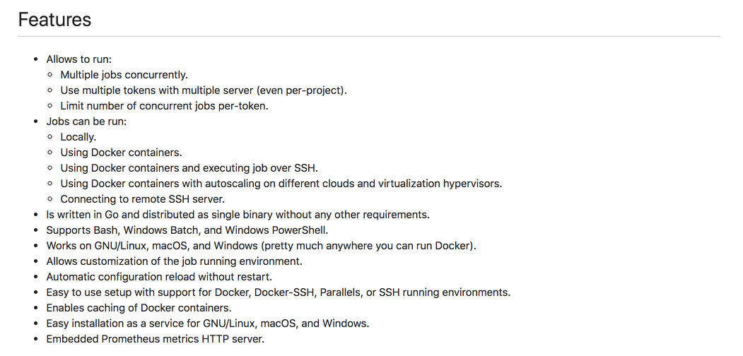Click 'Enables caching of Docker containers.'
The width and height of the screenshot is (743, 356).
139,308
